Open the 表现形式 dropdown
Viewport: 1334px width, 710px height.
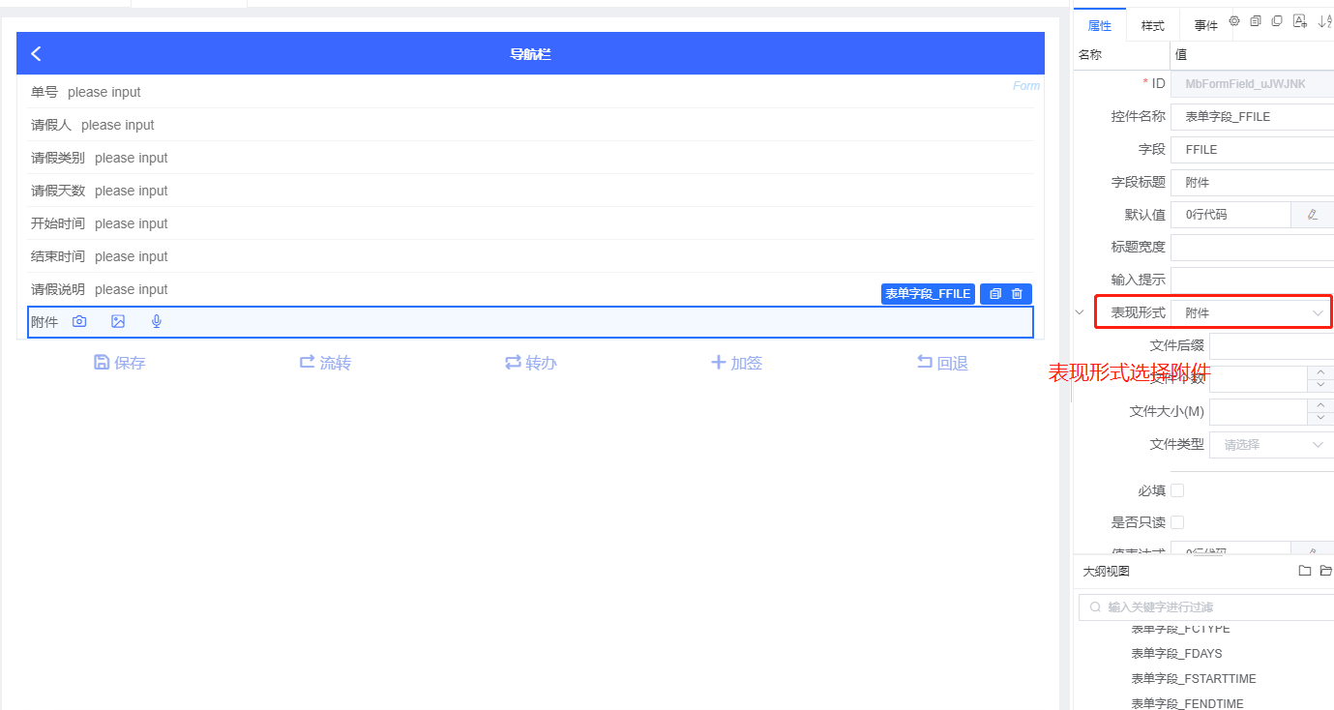[1252, 313]
